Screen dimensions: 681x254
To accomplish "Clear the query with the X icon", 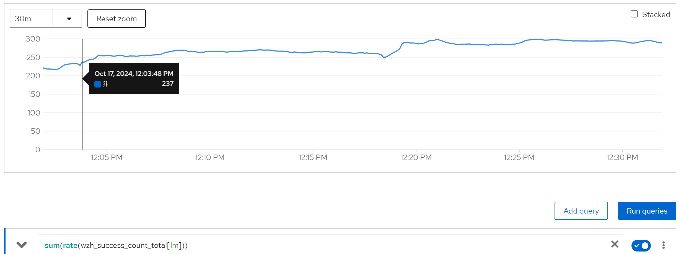I will (x=615, y=244).
